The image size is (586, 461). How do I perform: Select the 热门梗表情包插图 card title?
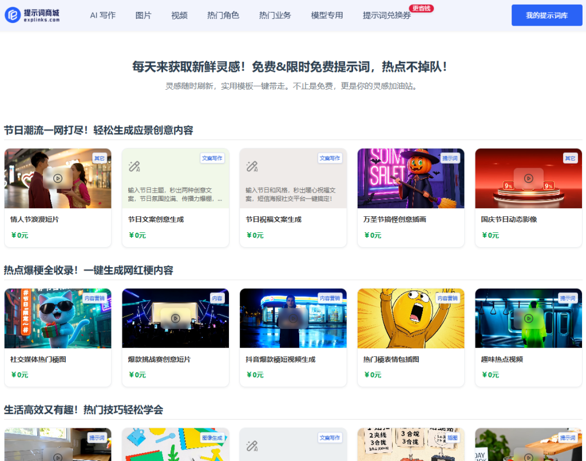pos(391,359)
